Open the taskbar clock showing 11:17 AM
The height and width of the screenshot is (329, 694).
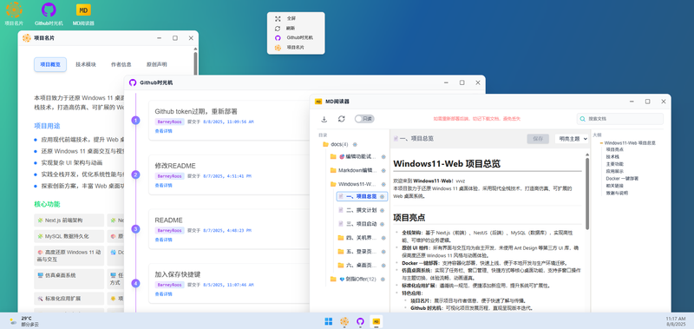pos(676,321)
